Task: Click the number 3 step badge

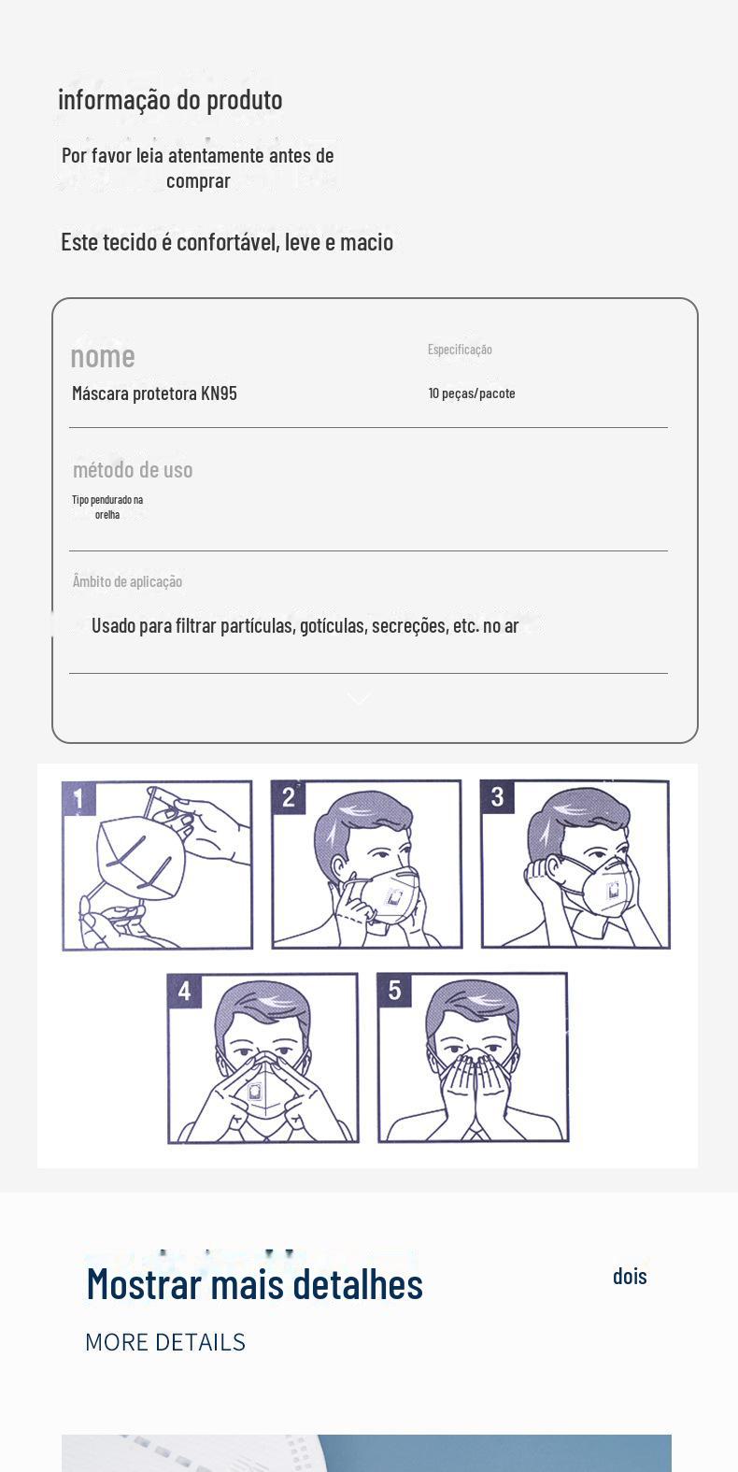Action: coord(498,797)
